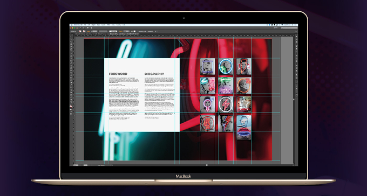Select the teal and pink neon portrait
Image resolution: width=367 pixels, height=196 pixels.
click(x=208, y=86)
